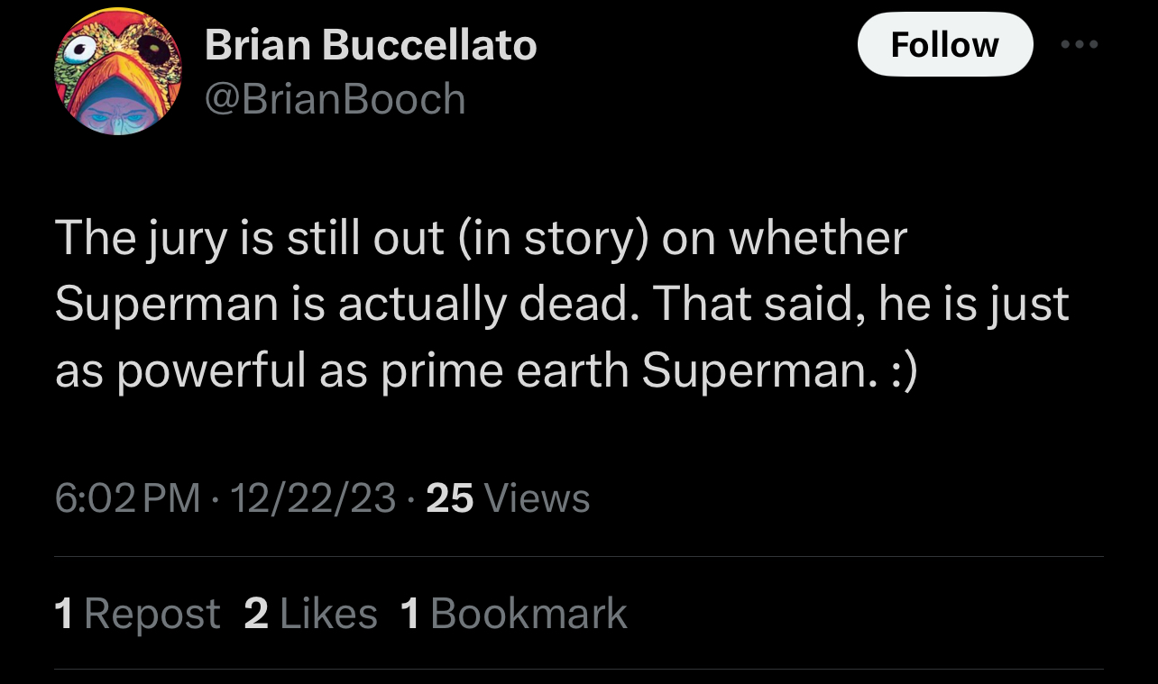Open the Brian Buccellato display name link

point(371,45)
